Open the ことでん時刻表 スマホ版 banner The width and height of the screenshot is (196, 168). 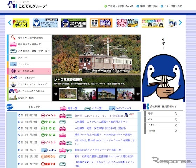click(x=74, y=23)
